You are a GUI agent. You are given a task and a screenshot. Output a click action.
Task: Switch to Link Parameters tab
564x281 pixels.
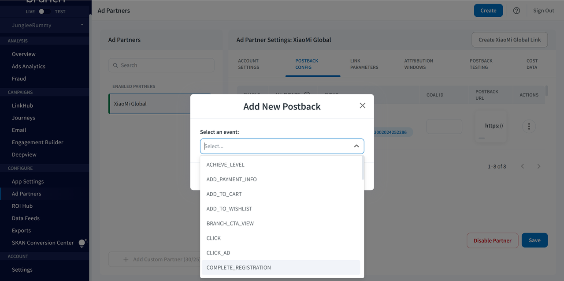click(x=364, y=64)
